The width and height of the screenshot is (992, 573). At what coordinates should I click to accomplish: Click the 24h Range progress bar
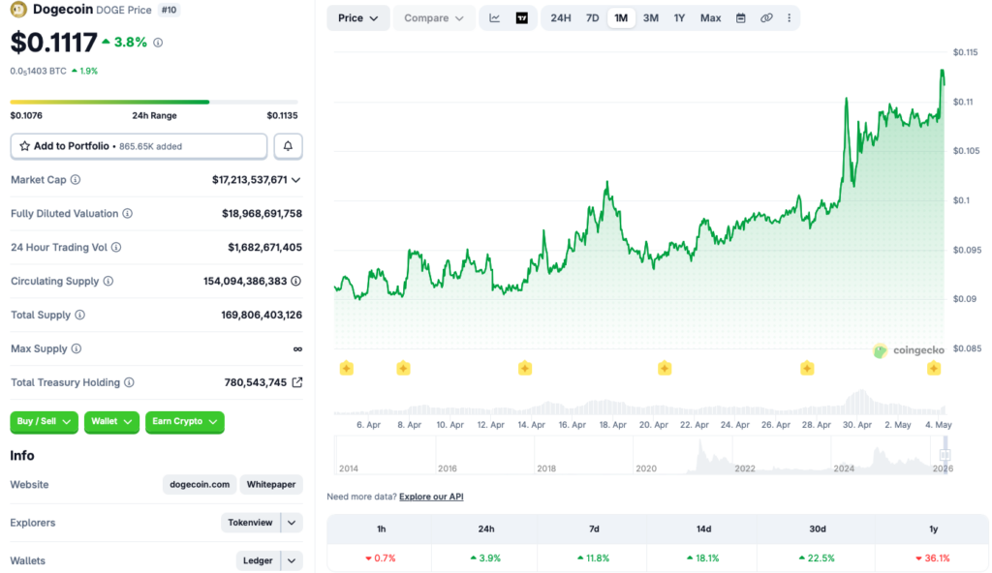(154, 102)
